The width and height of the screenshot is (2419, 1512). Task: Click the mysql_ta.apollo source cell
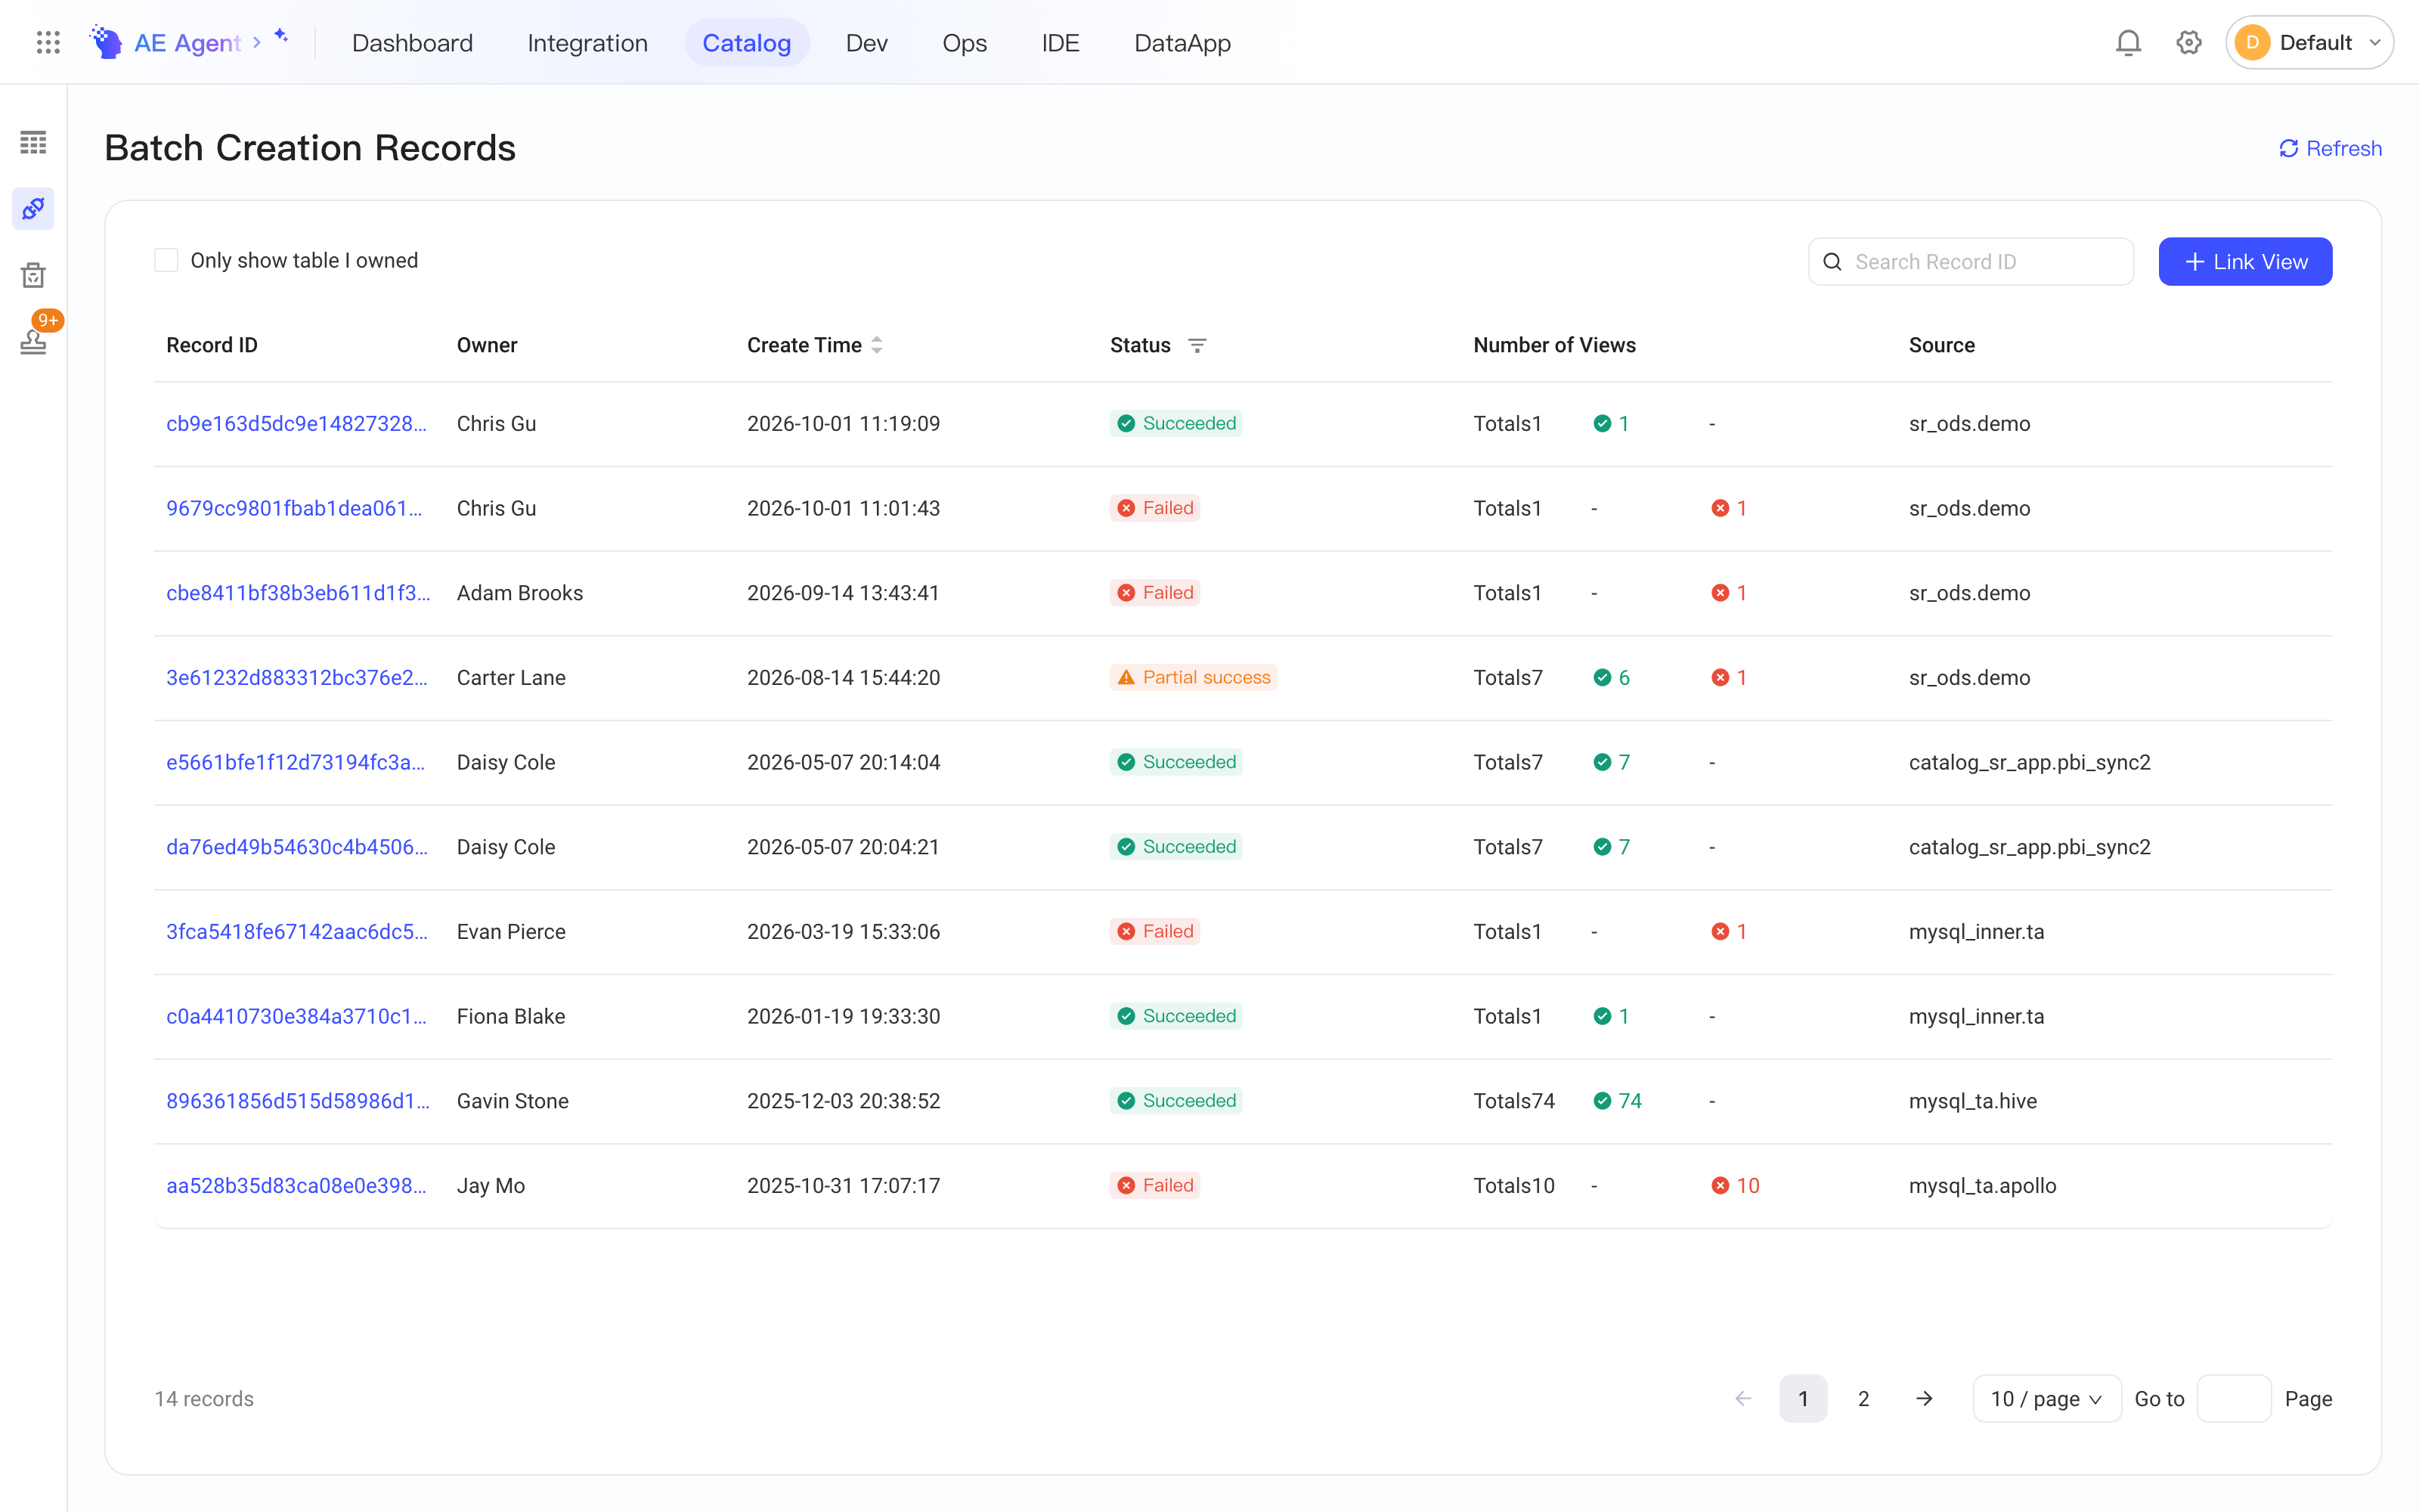point(1982,1185)
